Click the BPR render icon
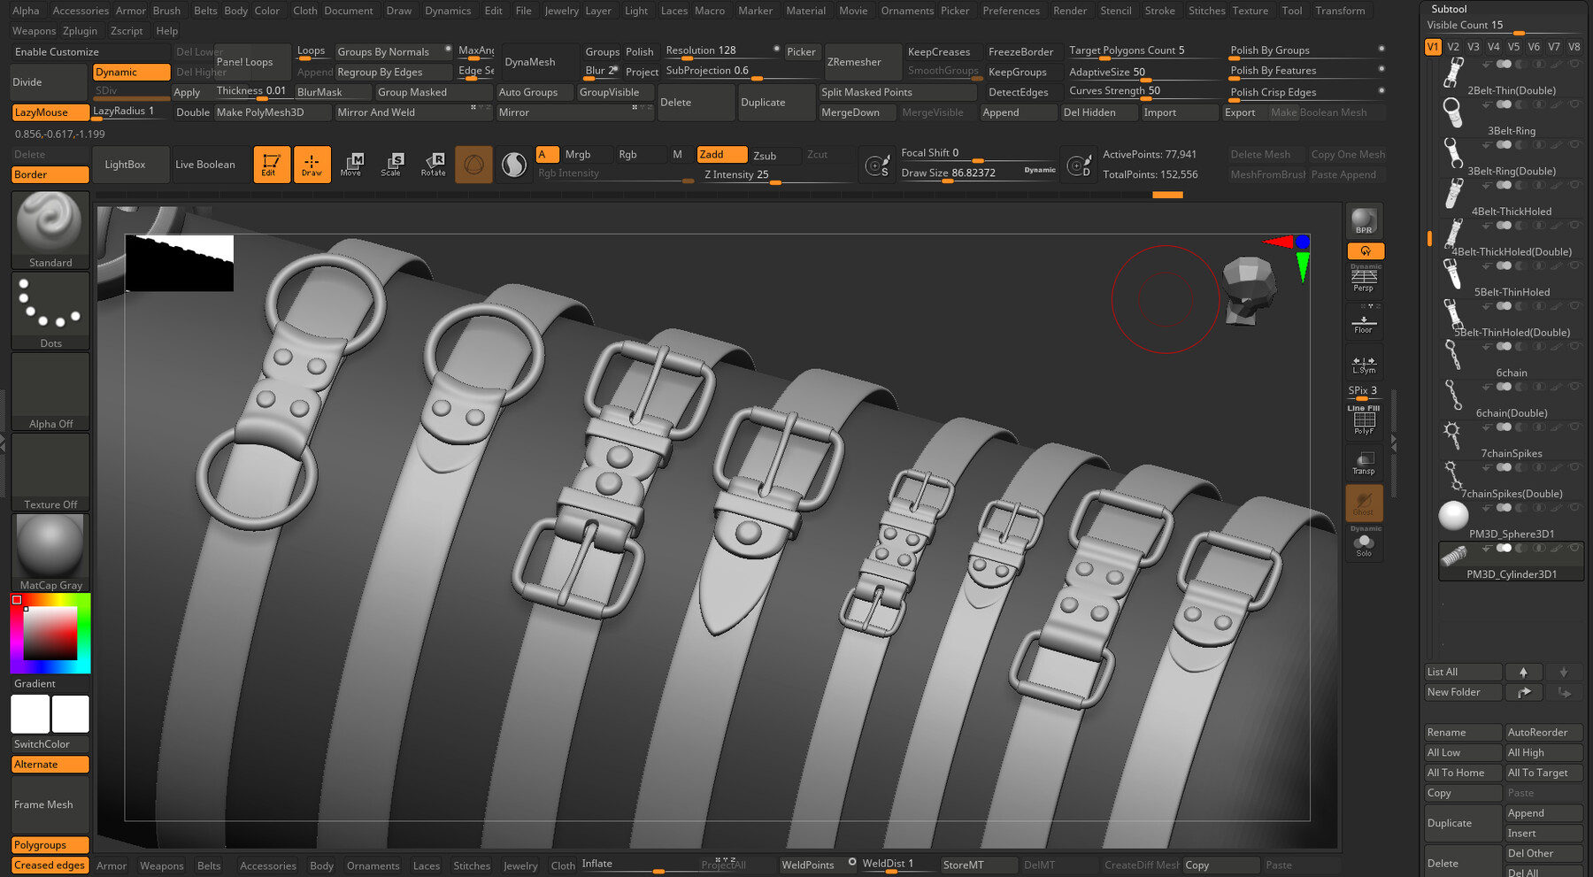This screenshot has width=1593, height=877. coord(1364,221)
